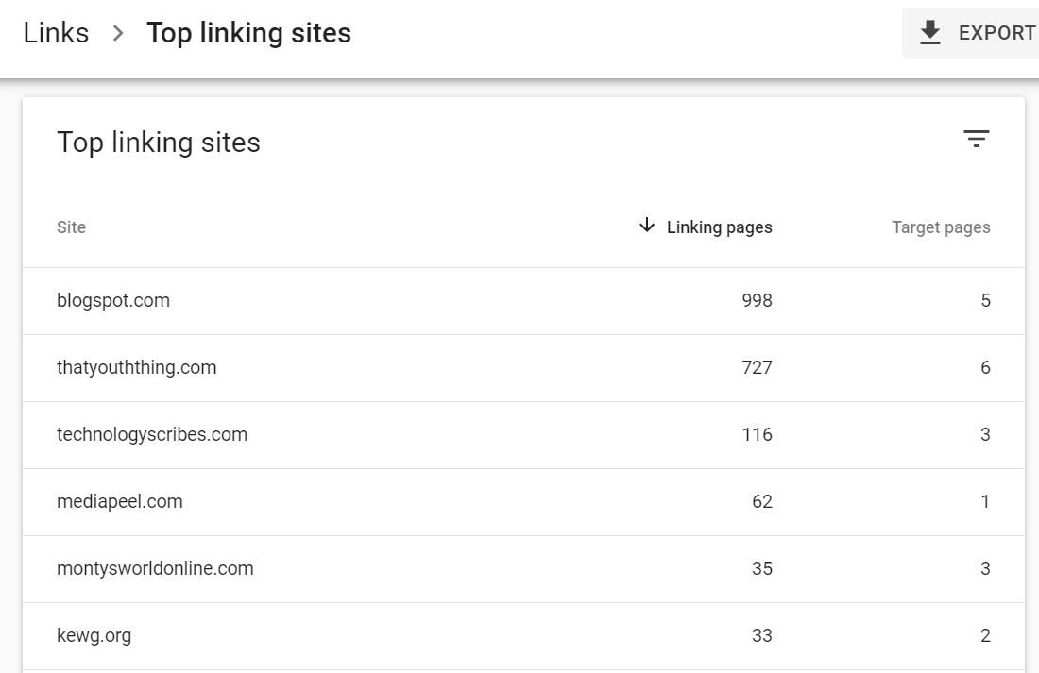The image size is (1039, 673).
Task: Click the Export download icon
Action: coord(930,32)
